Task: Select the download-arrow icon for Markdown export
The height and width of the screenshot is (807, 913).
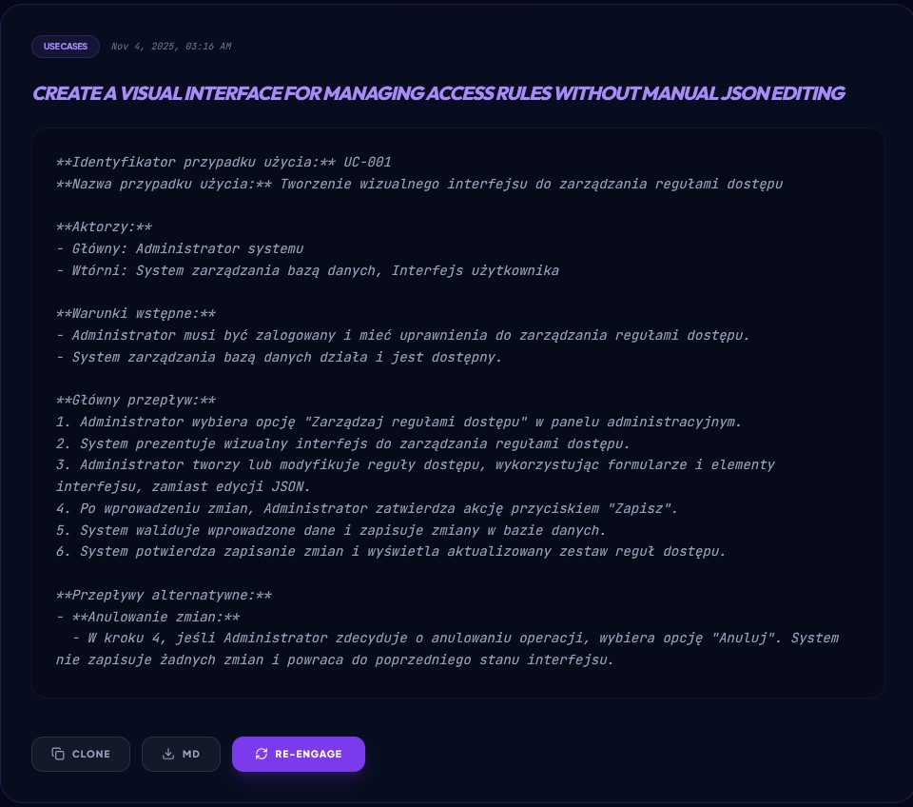Action: click(169, 754)
